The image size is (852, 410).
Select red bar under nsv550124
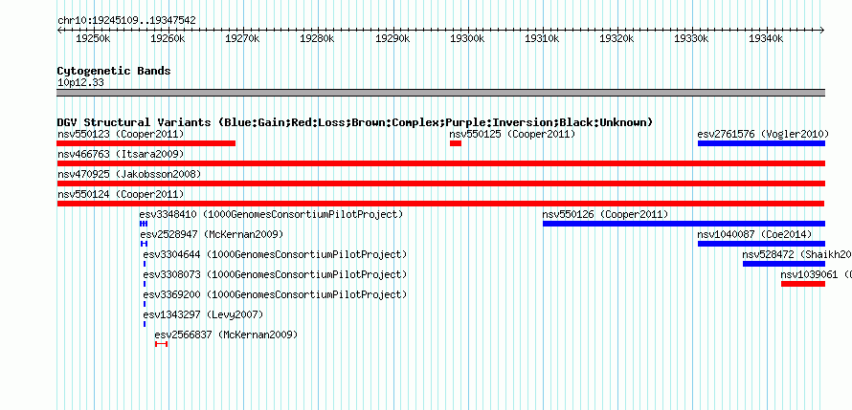(x=441, y=204)
